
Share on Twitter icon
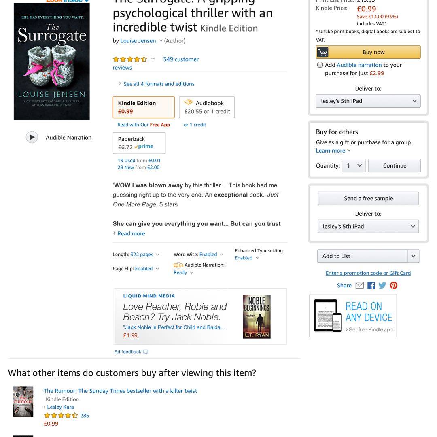pos(382,285)
